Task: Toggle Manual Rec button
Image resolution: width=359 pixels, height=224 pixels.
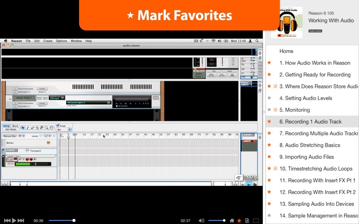Action: point(10,136)
